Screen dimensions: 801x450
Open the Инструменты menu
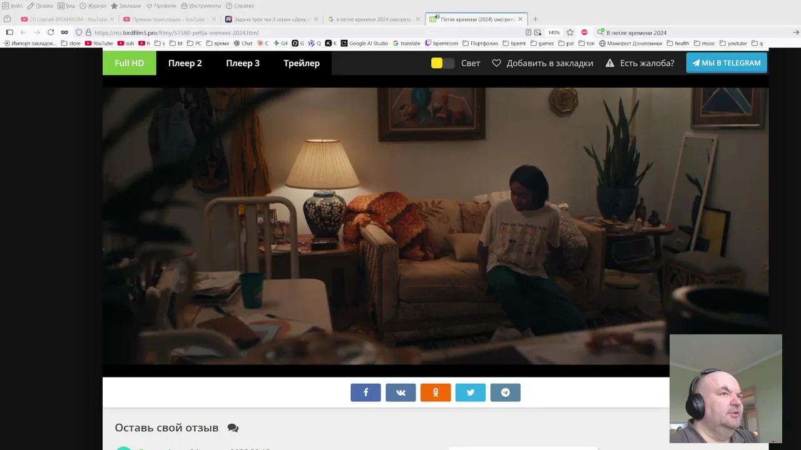tap(201, 6)
